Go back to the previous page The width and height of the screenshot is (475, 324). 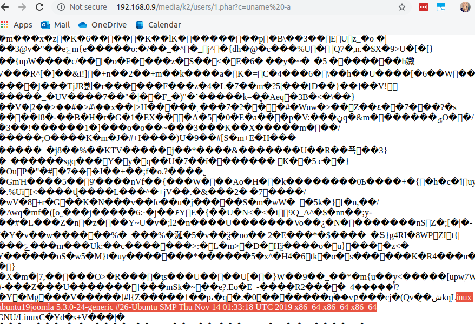click(x=5, y=7)
